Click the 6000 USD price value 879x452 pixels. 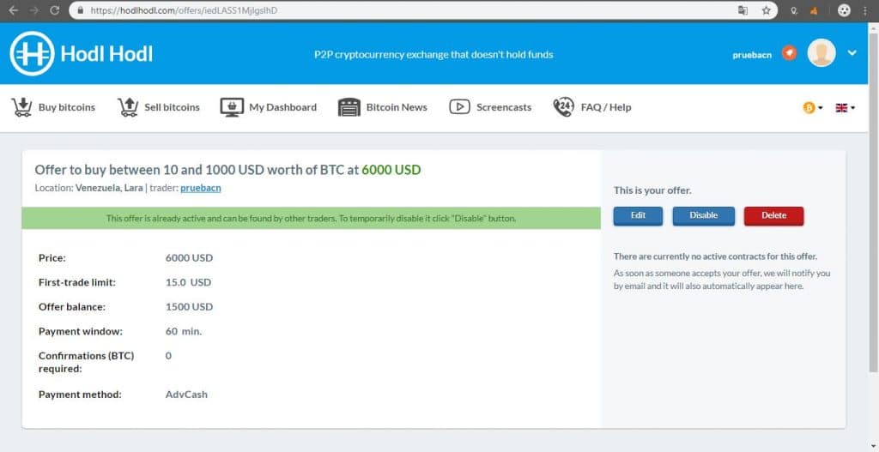pyautogui.click(x=189, y=258)
